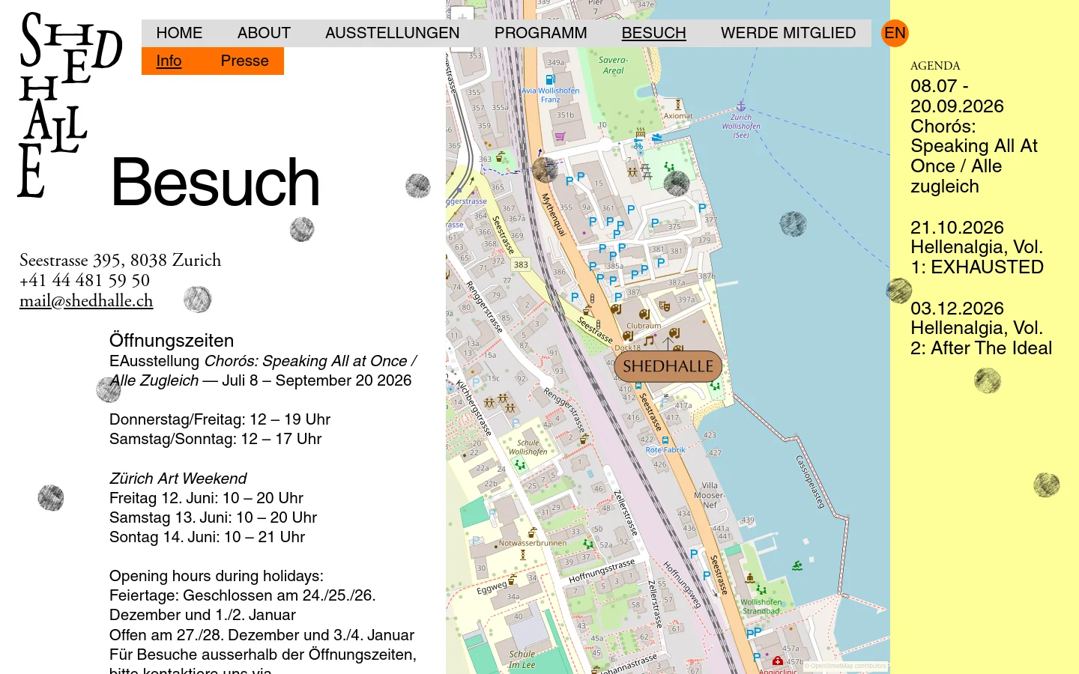1079x674 pixels.
Task: Click the AGENDA heading
Action: pos(935,66)
